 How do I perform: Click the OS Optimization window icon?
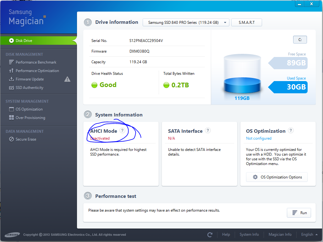(11, 109)
